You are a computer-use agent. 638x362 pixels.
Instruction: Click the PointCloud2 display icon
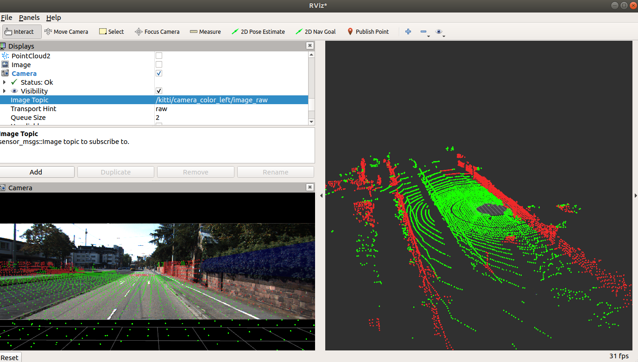[x=5, y=56]
